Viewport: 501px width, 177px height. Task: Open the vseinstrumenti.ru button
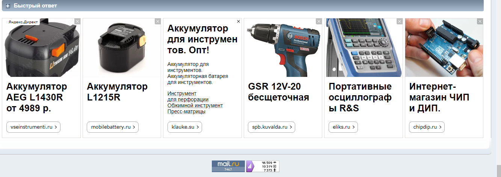pos(33,127)
